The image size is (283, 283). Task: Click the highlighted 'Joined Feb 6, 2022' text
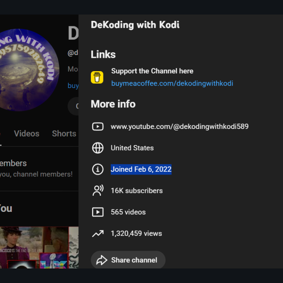pos(141,169)
